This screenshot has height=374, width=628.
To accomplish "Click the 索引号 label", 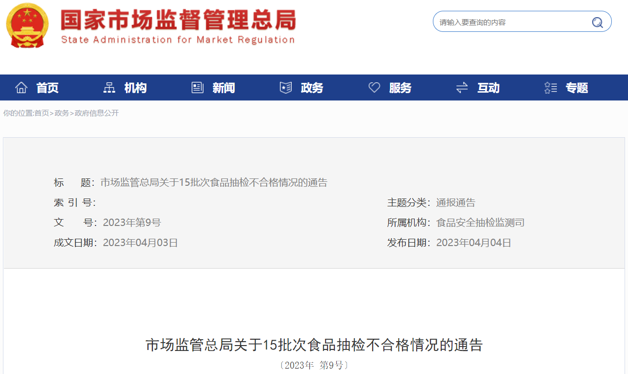I will [x=75, y=202].
